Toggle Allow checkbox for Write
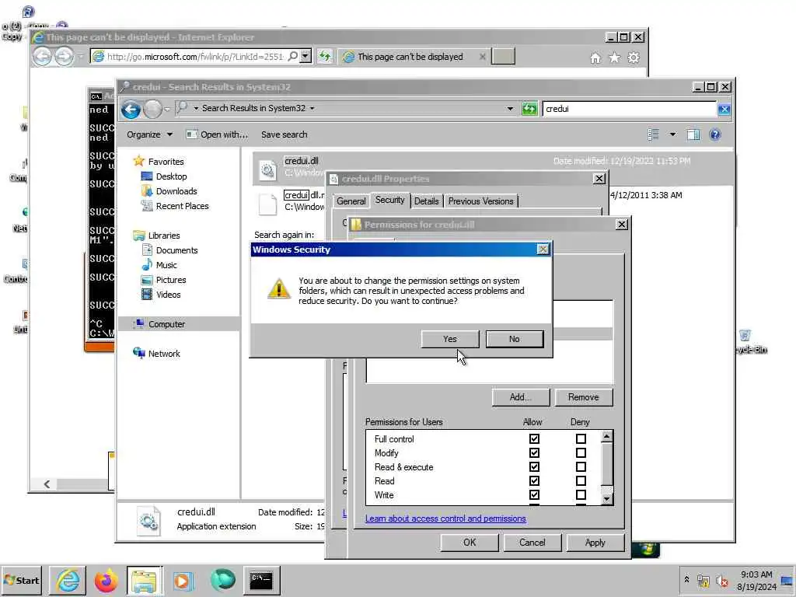Screen dimensions: 796x597 click(x=534, y=494)
